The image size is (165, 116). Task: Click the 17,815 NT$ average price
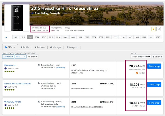point(40,31)
